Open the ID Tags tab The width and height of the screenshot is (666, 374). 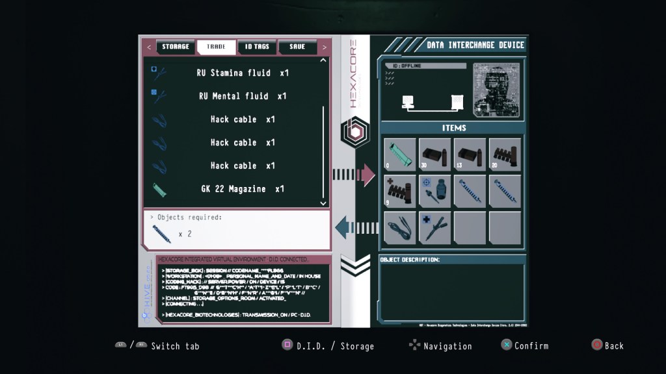pyautogui.click(x=257, y=47)
